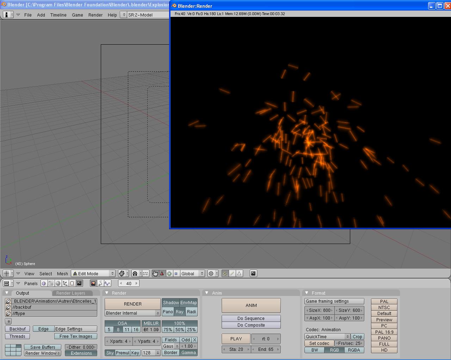Click the render-this-view image icon in 3D header
This screenshot has width=451, height=360.
[x=253, y=274]
